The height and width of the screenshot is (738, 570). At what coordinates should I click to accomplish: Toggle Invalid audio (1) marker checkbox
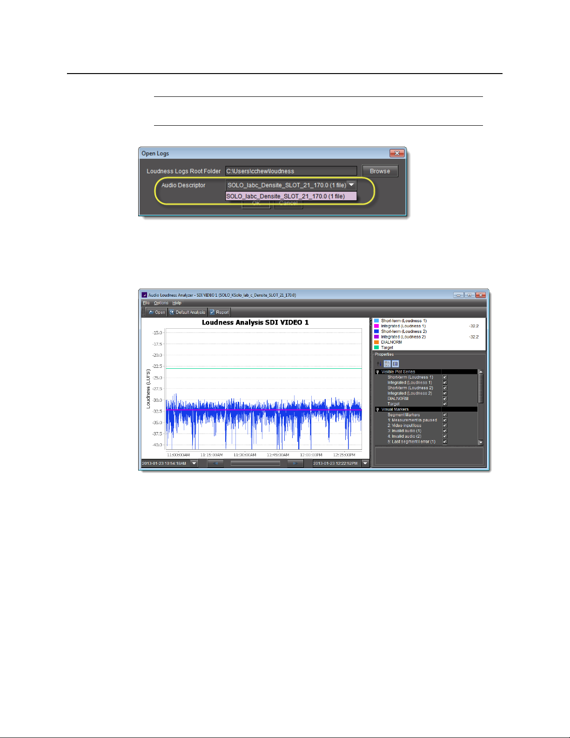click(445, 431)
